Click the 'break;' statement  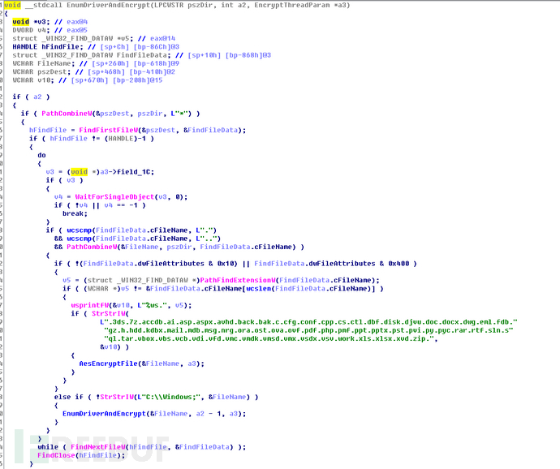[75, 213]
